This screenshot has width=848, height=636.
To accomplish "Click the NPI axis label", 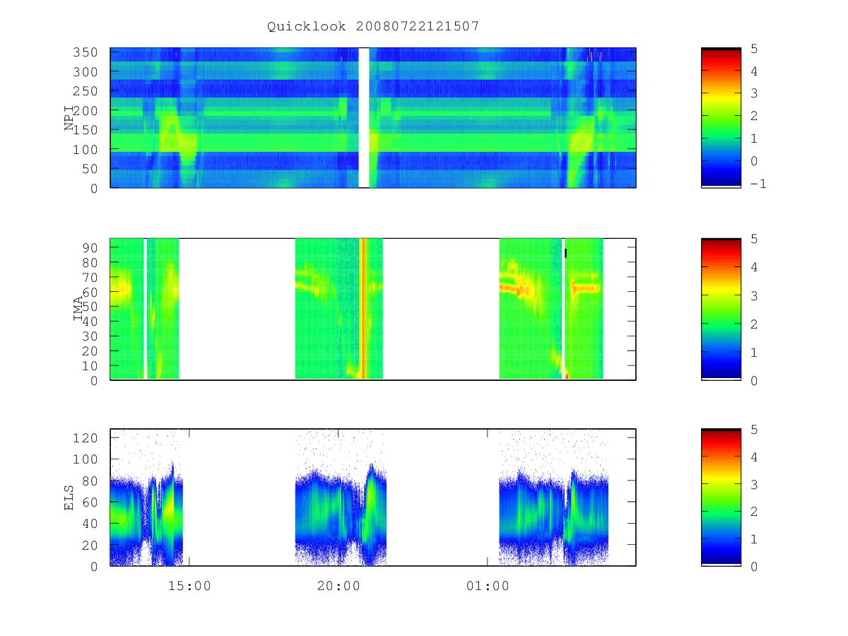I will (x=70, y=117).
